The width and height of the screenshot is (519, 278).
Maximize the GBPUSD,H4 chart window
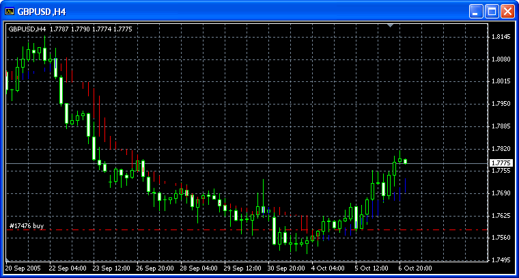tap(492, 12)
